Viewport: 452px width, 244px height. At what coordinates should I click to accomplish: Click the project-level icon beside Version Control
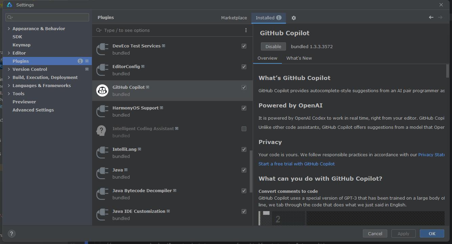pos(87,69)
